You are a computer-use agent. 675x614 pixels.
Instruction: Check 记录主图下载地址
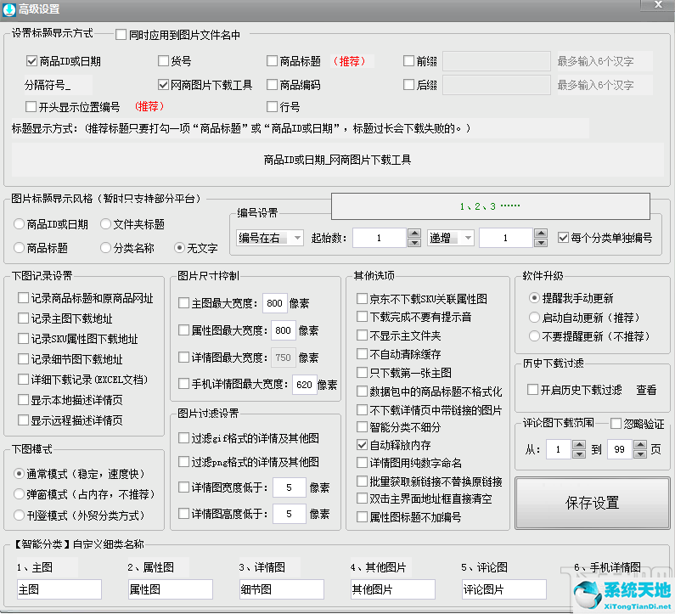[23, 318]
